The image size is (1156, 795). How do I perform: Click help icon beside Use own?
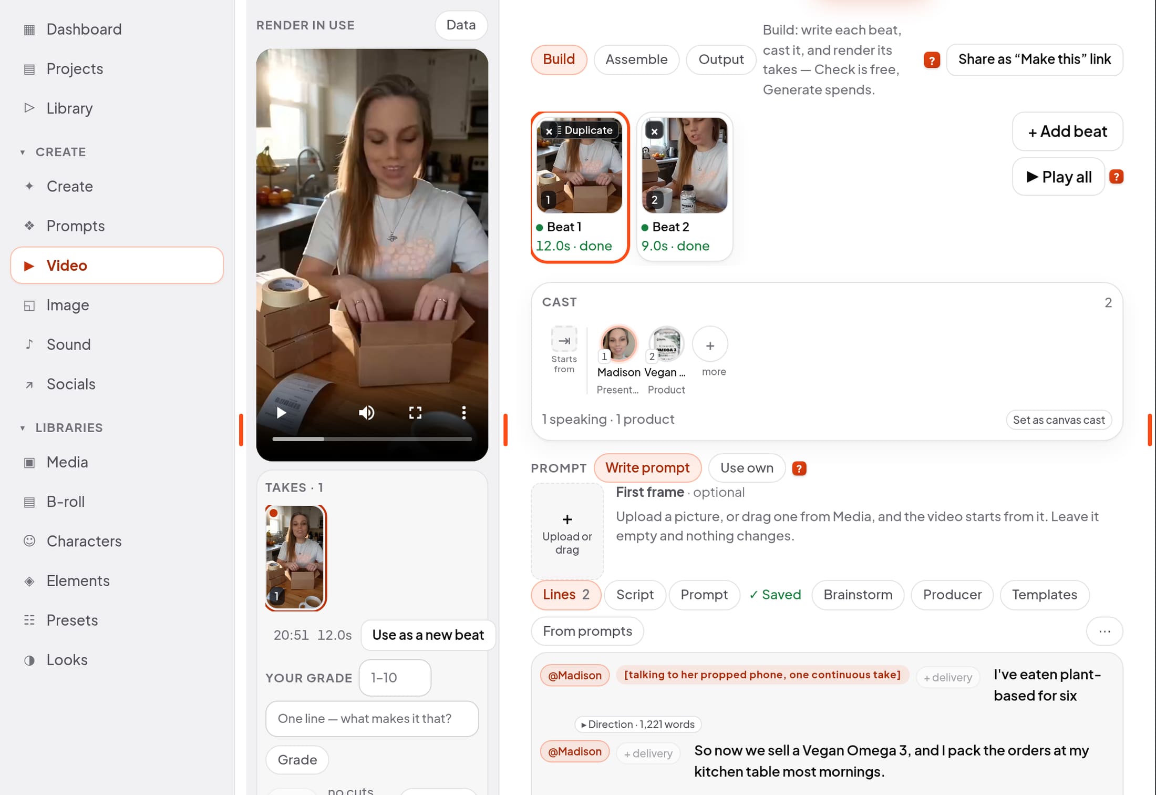(799, 468)
